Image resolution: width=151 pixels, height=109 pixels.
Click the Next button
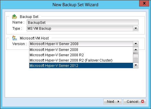[113, 101]
